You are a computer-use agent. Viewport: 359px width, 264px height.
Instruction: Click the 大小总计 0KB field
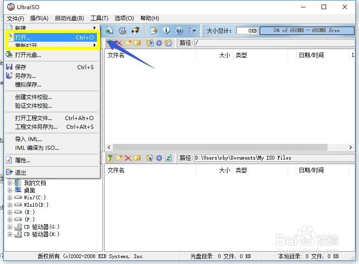pos(247,31)
